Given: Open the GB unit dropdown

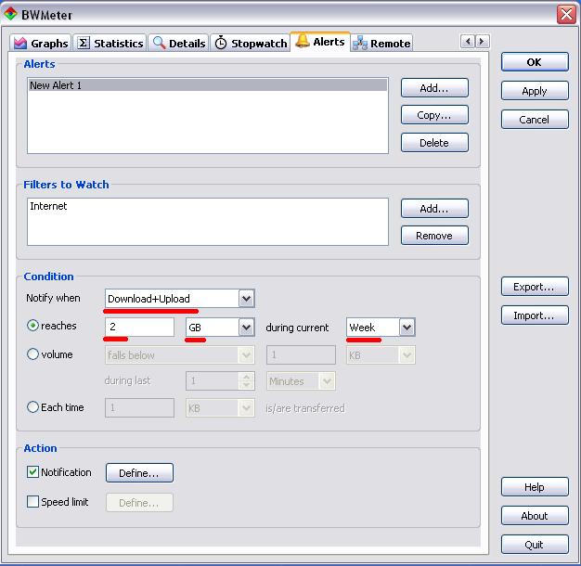Looking at the screenshot, I should pos(246,328).
